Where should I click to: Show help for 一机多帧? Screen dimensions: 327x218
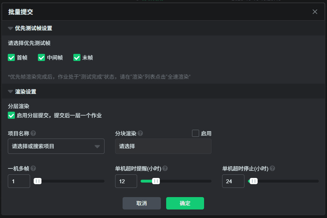click(33, 168)
